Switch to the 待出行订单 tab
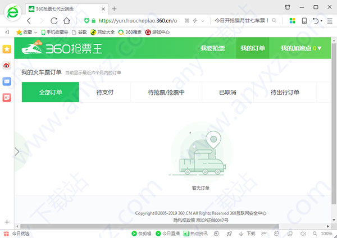This screenshot has width=337, height=238. click(285, 92)
